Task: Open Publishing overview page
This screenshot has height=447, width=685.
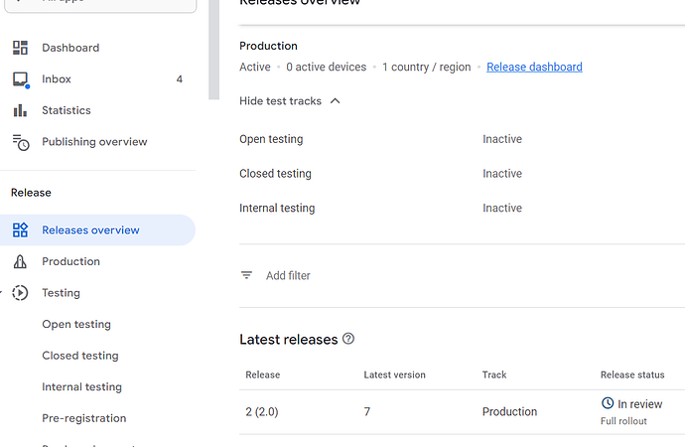Action: click(x=94, y=142)
